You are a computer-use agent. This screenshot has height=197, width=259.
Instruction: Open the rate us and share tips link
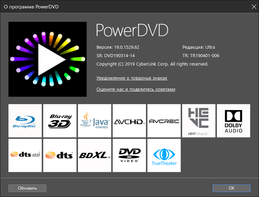click(136, 89)
